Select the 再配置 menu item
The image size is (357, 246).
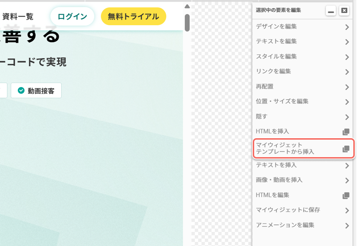tap(302, 86)
